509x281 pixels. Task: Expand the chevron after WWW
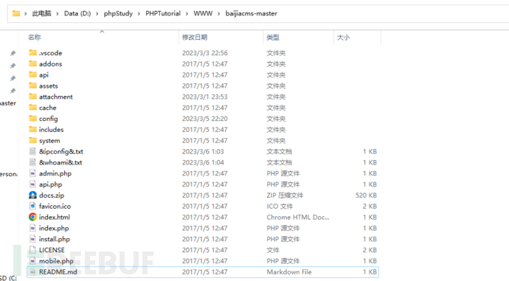pyautogui.click(x=219, y=13)
